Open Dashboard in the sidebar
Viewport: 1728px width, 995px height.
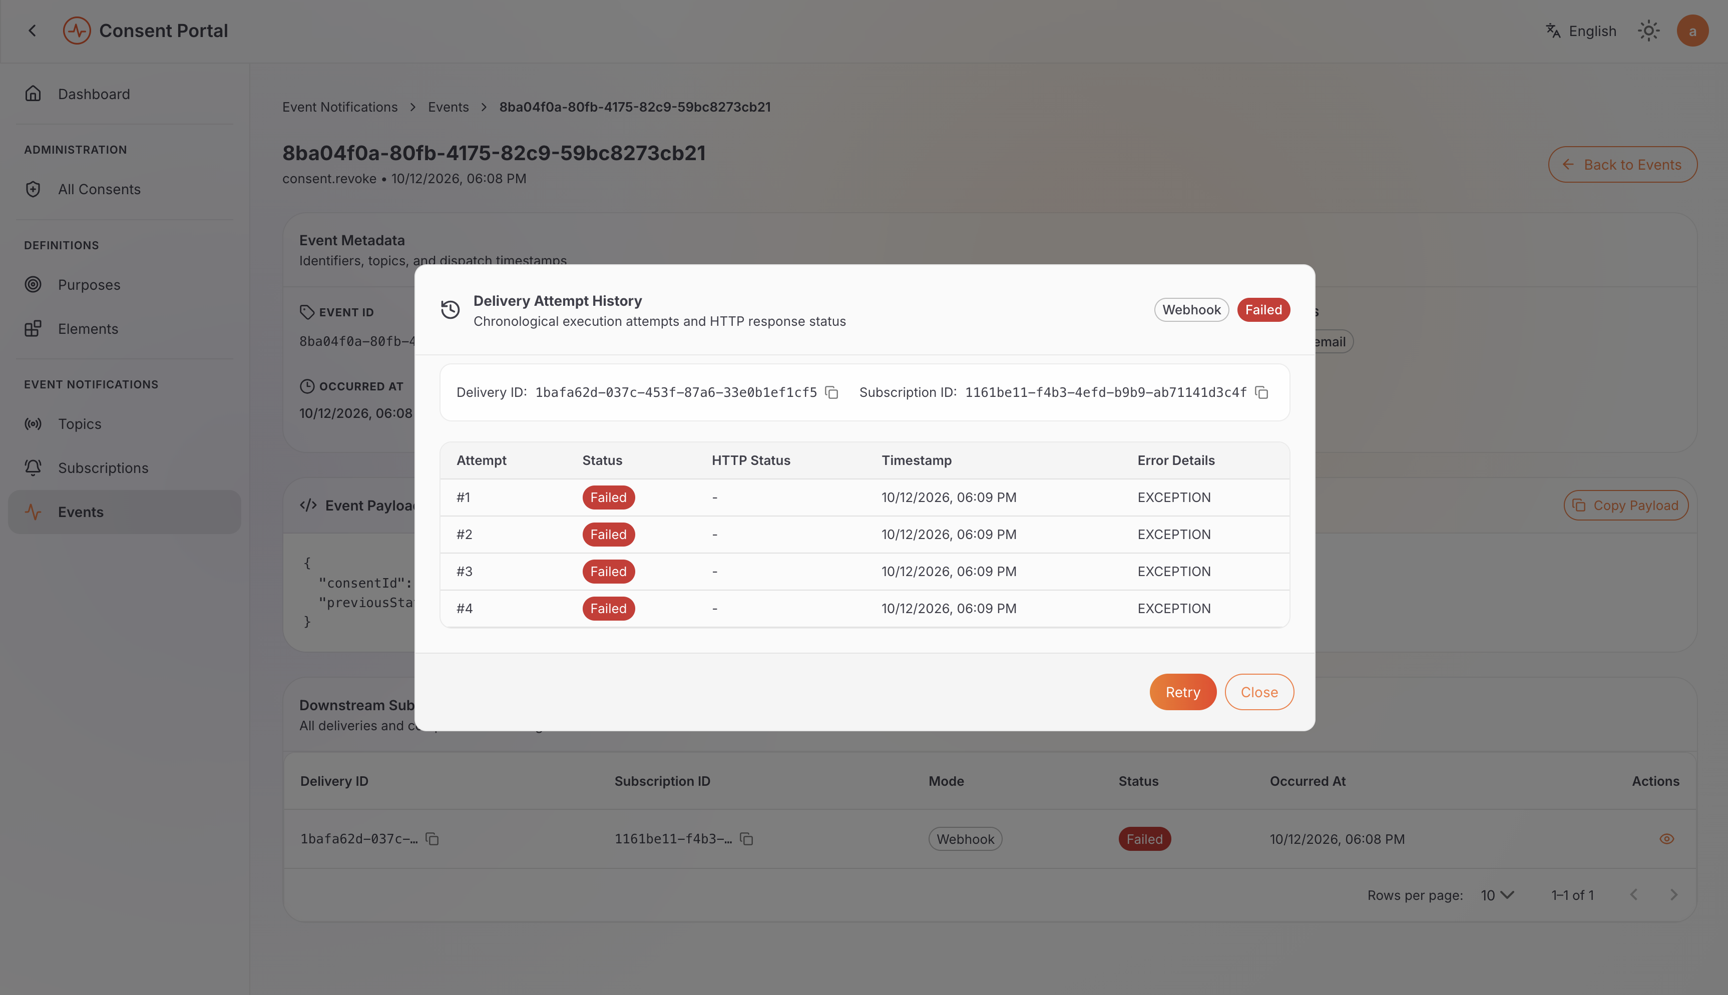coord(124,94)
